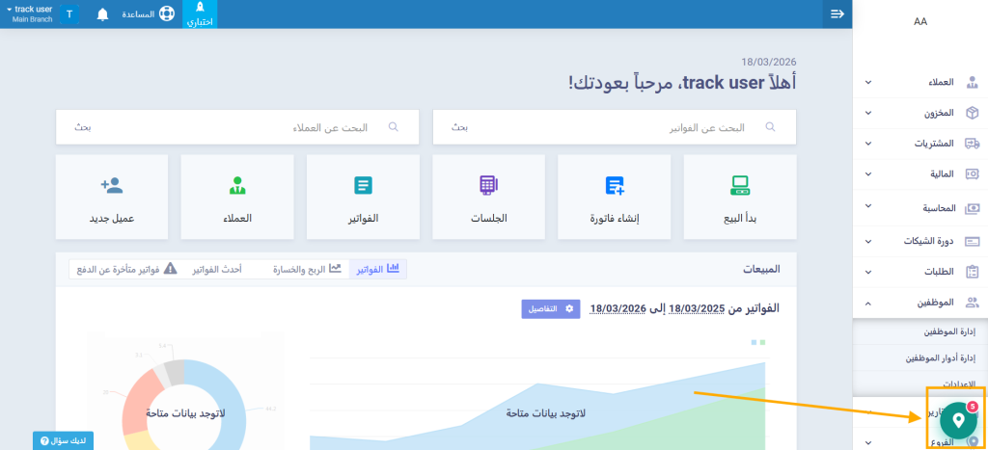
Task: Click the notifications bell icon
Action: [103, 14]
